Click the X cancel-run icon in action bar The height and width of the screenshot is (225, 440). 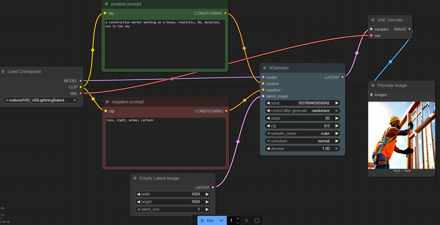coord(247,221)
